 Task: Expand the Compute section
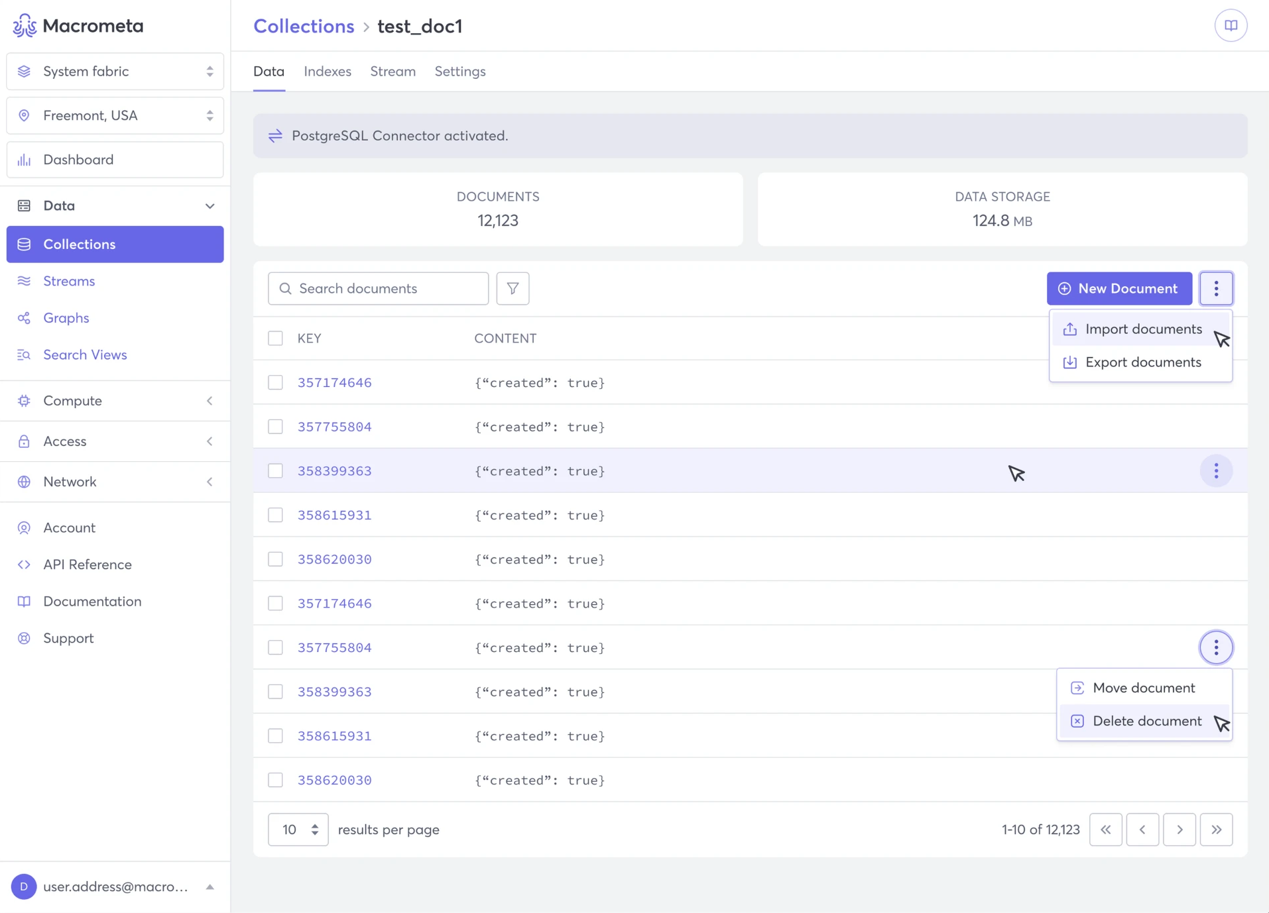tap(115, 401)
